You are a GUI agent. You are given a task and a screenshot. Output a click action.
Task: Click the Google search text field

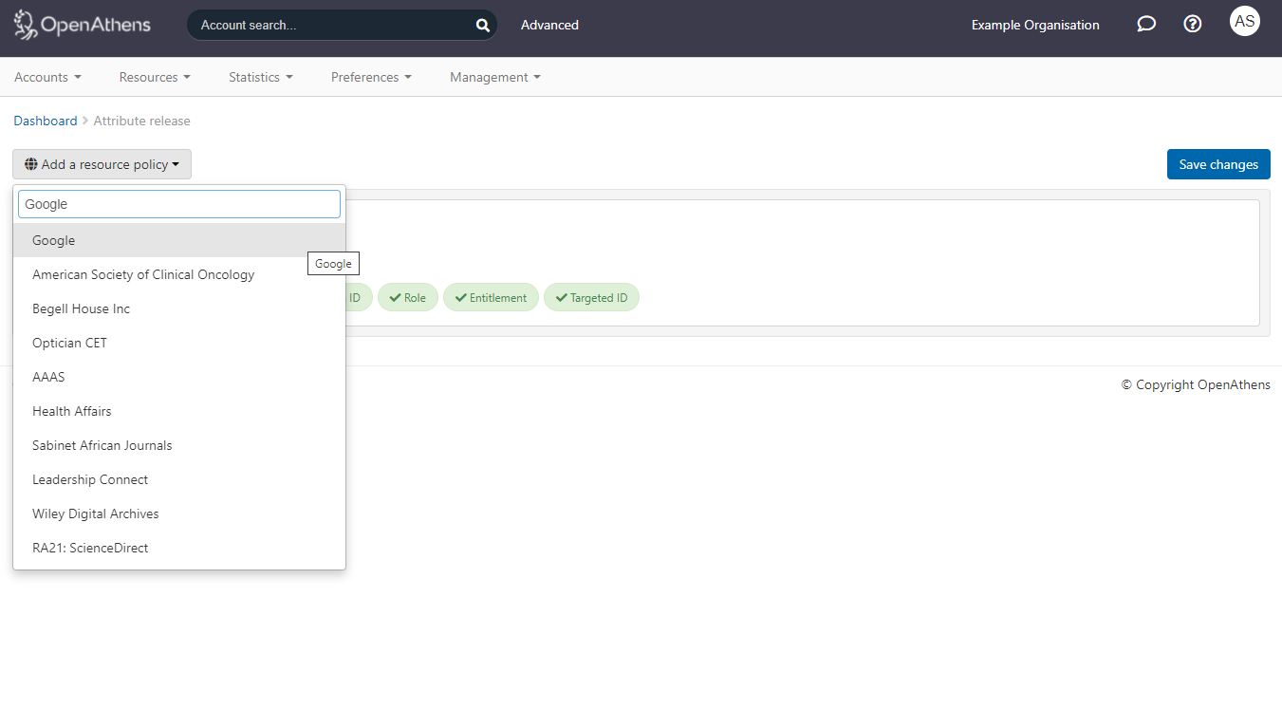coord(178,203)
